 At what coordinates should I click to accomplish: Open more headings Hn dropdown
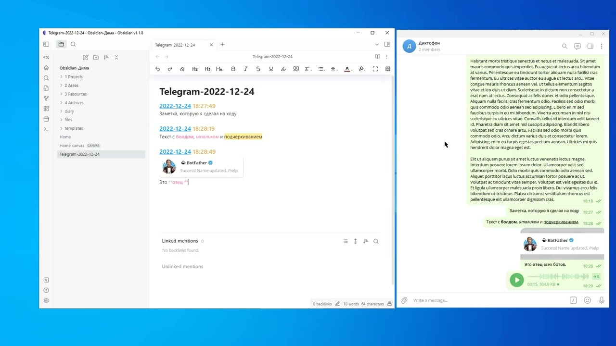[220, 69]
